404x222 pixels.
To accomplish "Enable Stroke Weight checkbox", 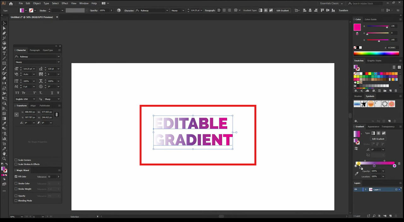I will 16,189.
